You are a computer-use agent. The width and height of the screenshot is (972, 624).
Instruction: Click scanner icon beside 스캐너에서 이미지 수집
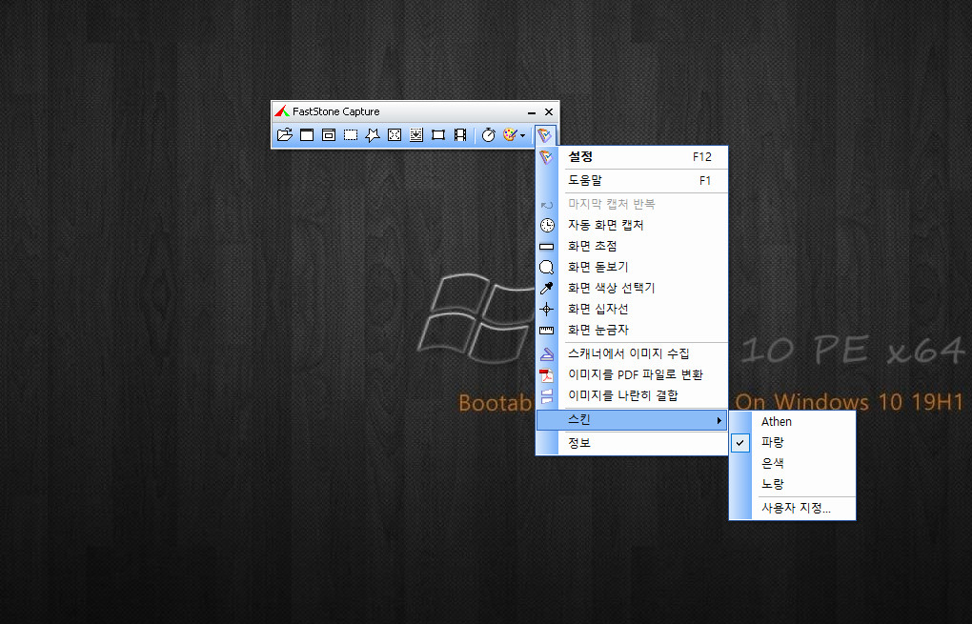tap(547, 354)
